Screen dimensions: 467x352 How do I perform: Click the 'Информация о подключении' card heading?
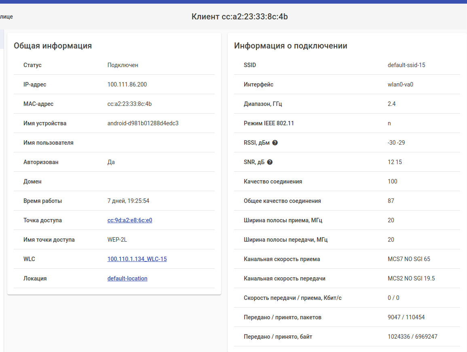pos(290,46)
